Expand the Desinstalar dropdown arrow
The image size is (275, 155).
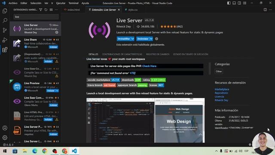pos(151,39)
